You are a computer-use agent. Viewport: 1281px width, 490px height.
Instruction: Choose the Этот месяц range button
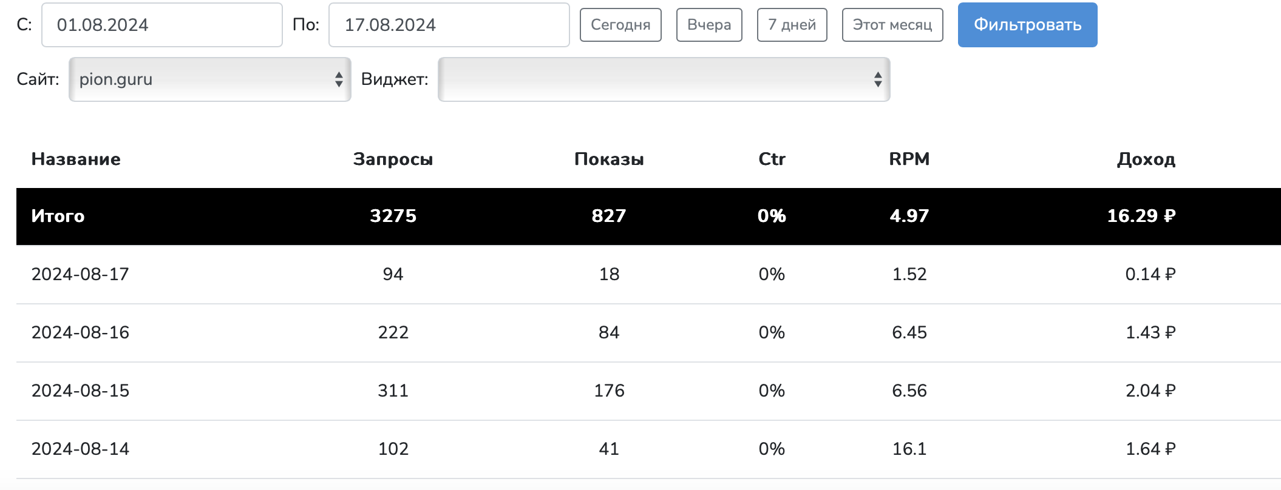[x=892, y=25]
